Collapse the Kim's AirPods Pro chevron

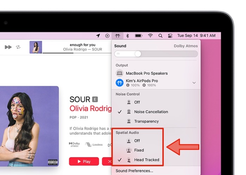(194, 83)
